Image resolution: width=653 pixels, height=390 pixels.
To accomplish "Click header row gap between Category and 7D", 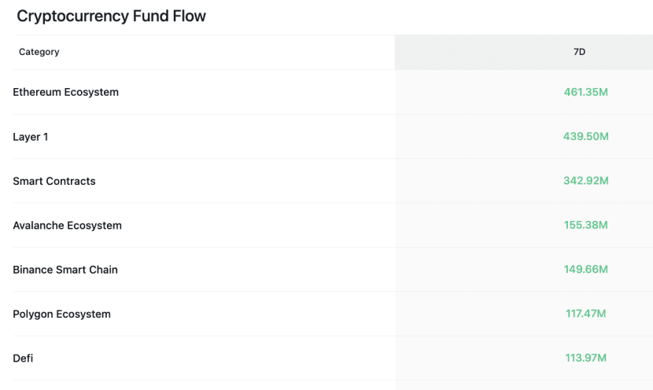I will pyautogui.click(x=236, y=52).
